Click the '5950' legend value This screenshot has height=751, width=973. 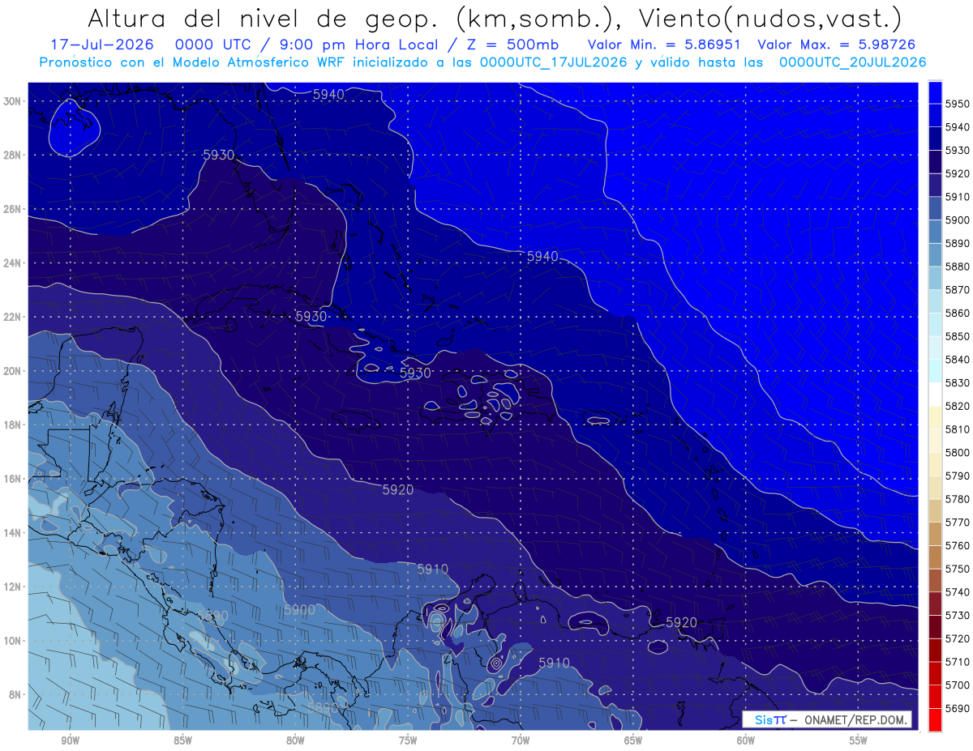(957, 105)
